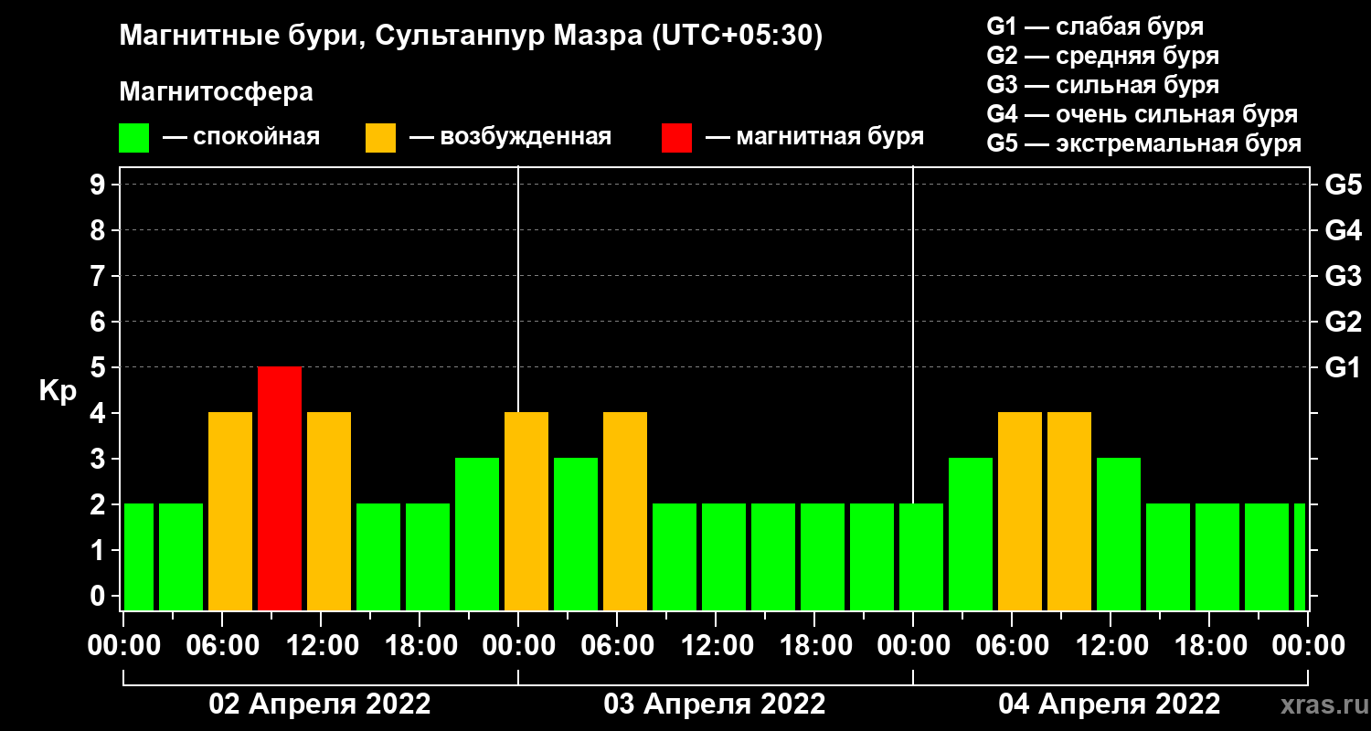Click the orange 'возбужденная' legend swatch
The width and height of the screenshot is (1371, 731).
[380, 138]
